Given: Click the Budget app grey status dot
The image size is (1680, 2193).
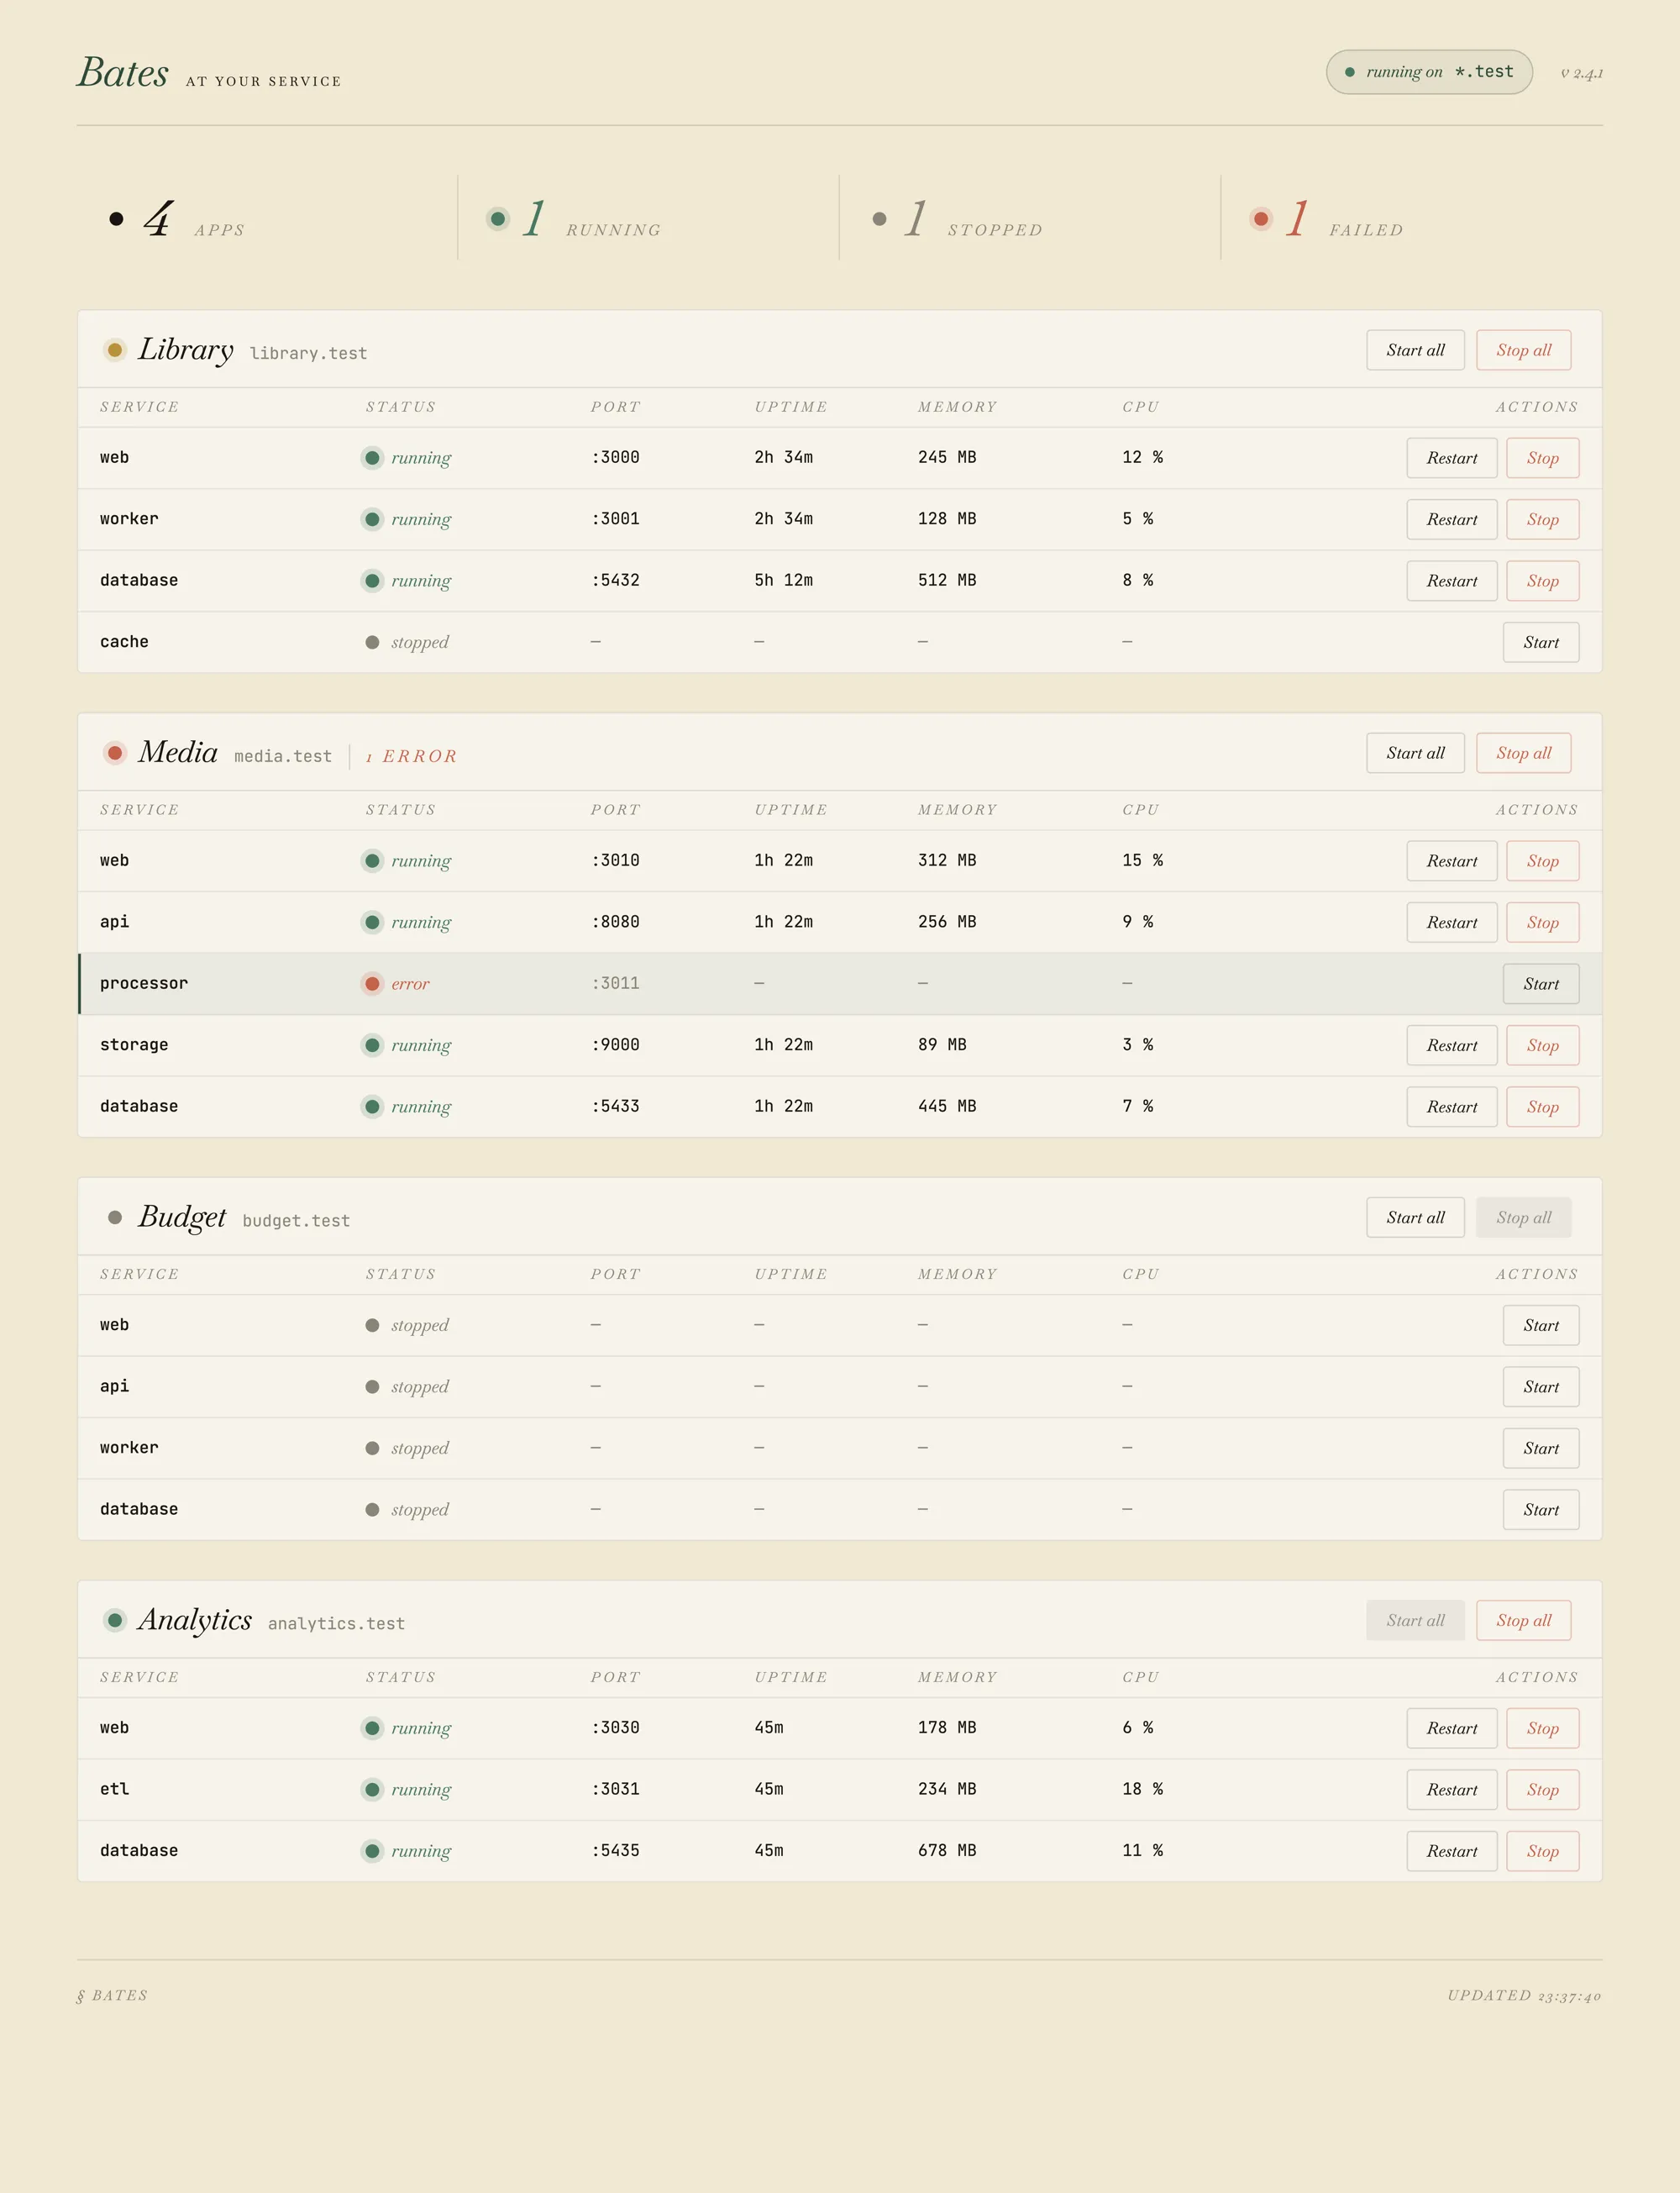Looking at the screenshot, I should click(115, 1217).
